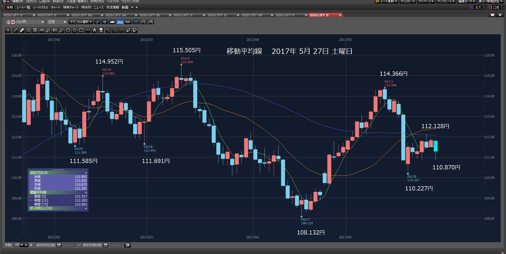Screen dimensions: 506x254
Task: Click the start date field 2017/01/23
Action: click(x=46, y=245)
